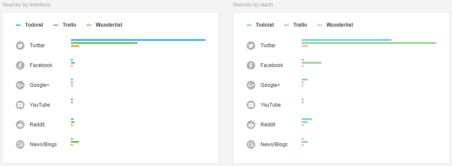The width and height of the screenshot is (452, 166).
Task: Click the Twitter icon in Sources by reach
Action: (251, 46)
